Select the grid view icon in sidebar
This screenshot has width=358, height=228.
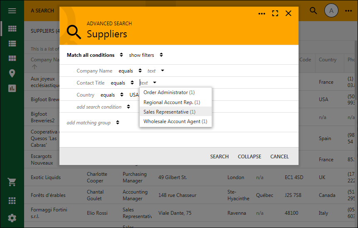coord(12,29)
